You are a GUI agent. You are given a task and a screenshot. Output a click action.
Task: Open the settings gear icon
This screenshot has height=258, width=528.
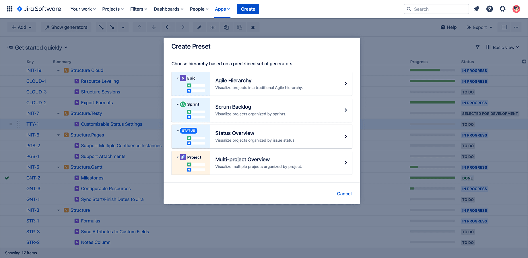502,9
